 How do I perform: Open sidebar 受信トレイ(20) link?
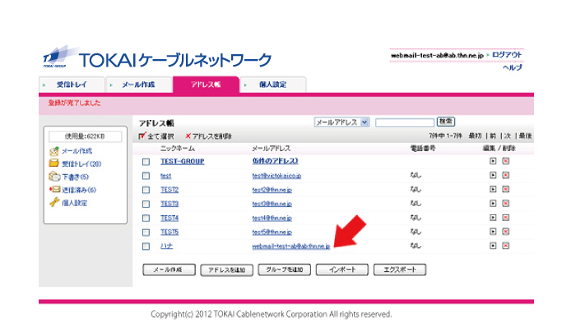[x=81, y=163]
